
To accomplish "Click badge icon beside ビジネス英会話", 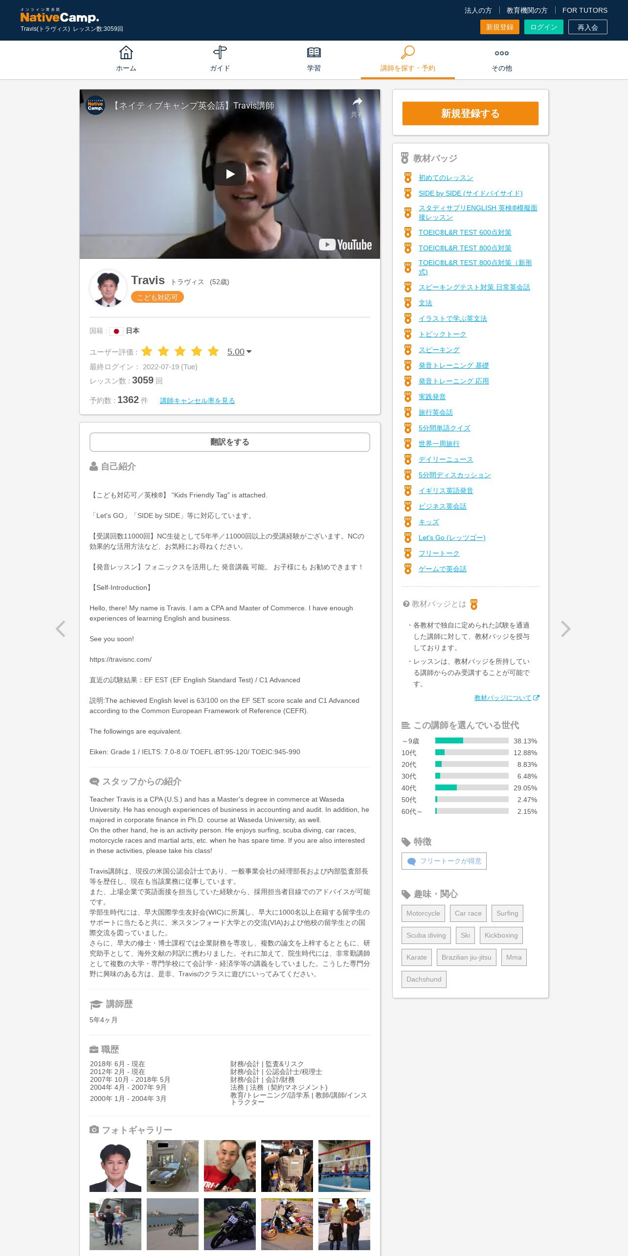I will click(408, 506).
